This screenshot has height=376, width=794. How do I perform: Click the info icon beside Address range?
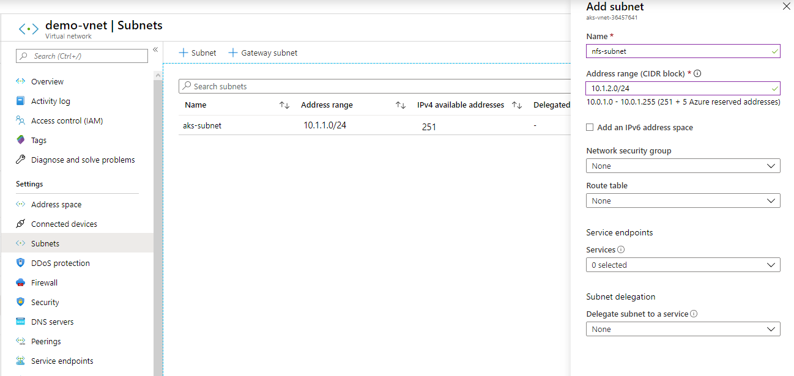(x=697, y=73)
